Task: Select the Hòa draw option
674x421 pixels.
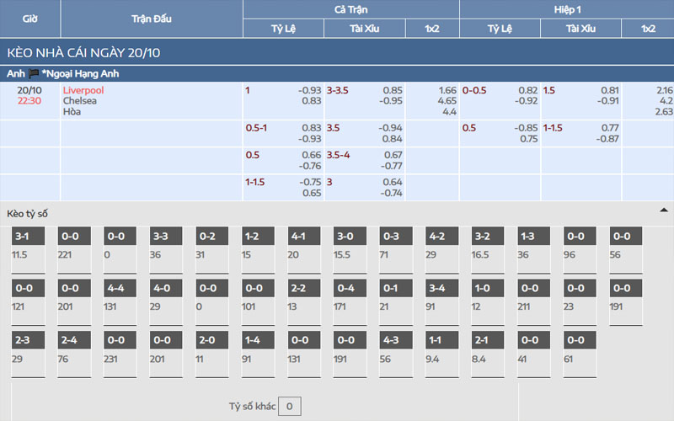Action: [72, 111]
